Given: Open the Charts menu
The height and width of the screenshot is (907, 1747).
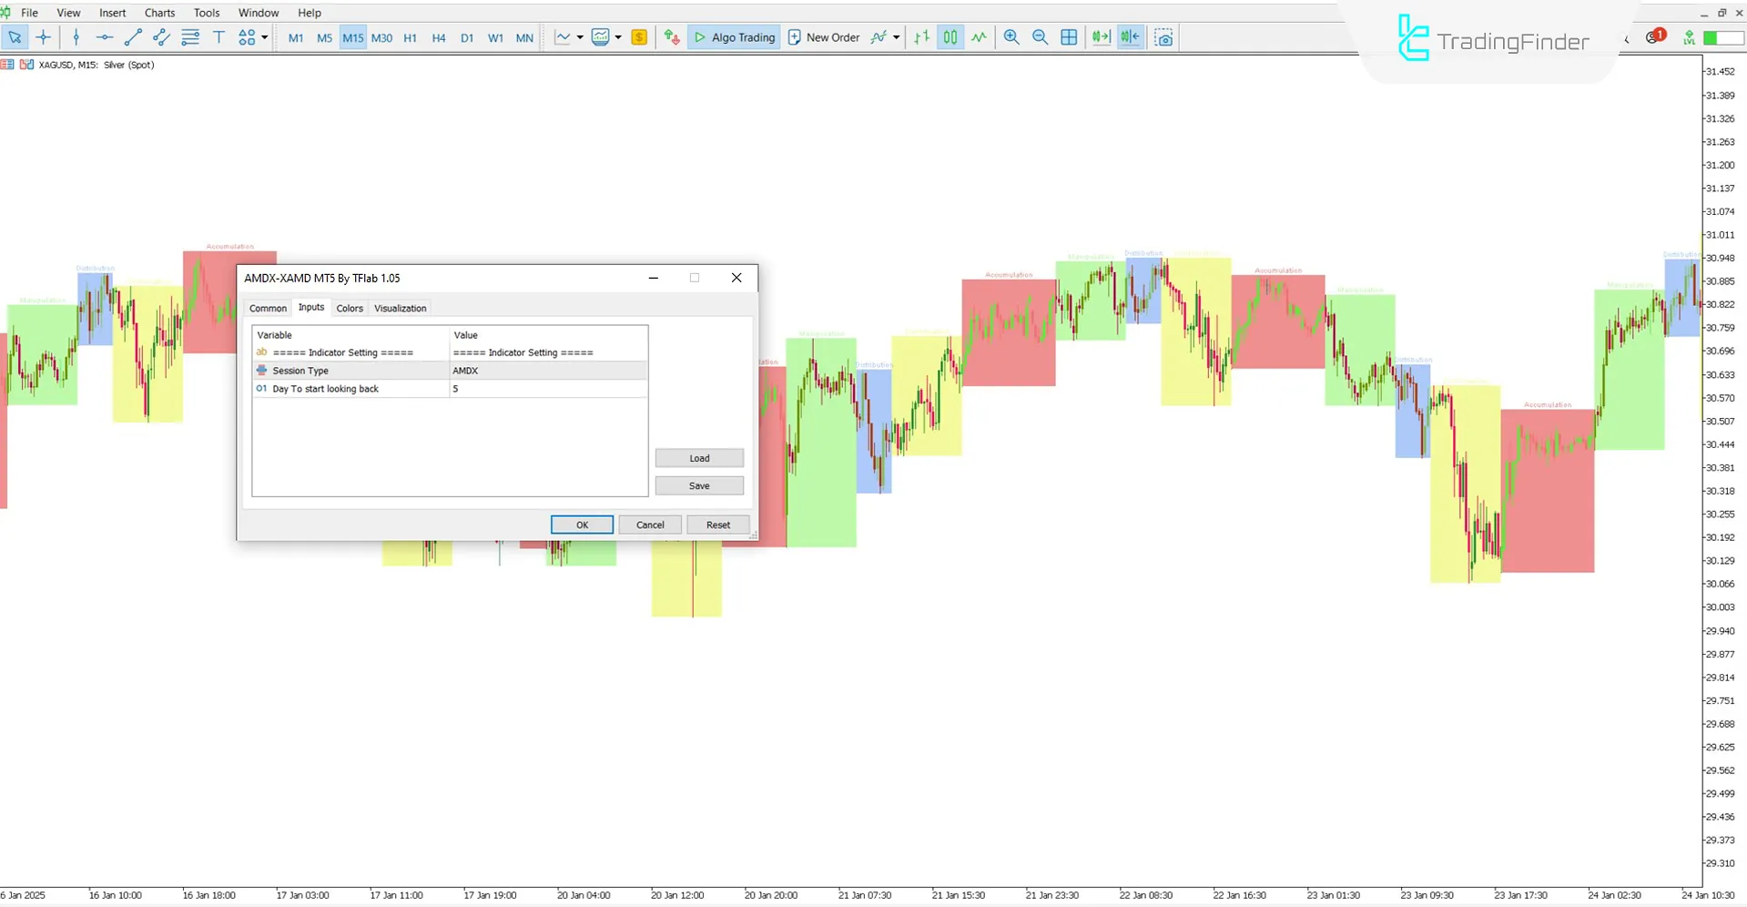Looking at the screenshot, I should (159, 13).
